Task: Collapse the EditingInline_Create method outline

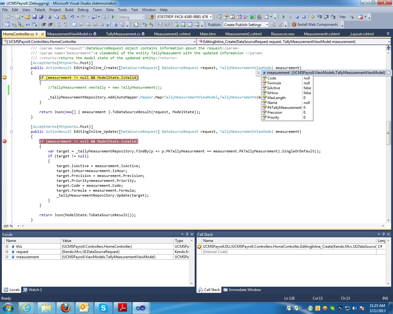Action: [11, 68]
